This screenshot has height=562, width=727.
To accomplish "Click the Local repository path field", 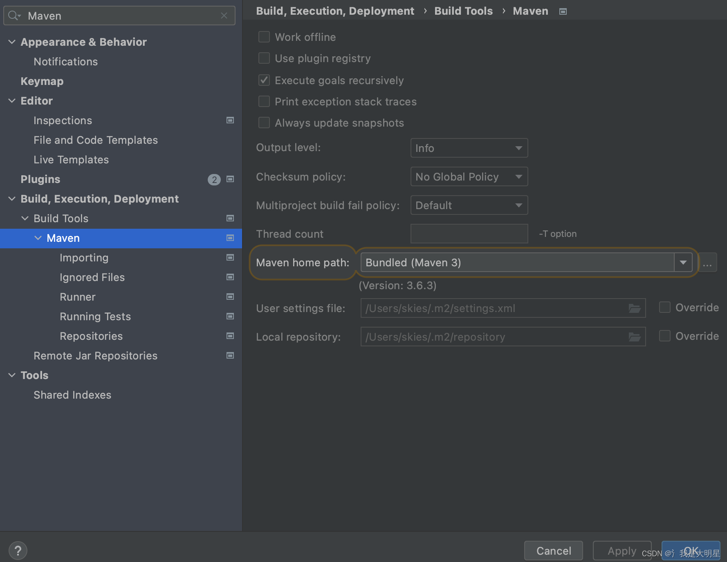I will (x=503, y=337).
